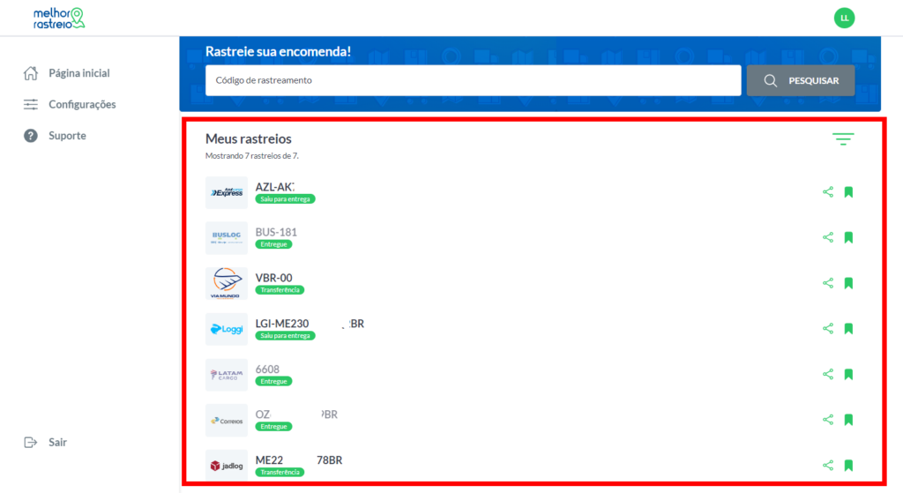Click the Meus rastreios heading
Screen dimensions: 903x493
248,138
